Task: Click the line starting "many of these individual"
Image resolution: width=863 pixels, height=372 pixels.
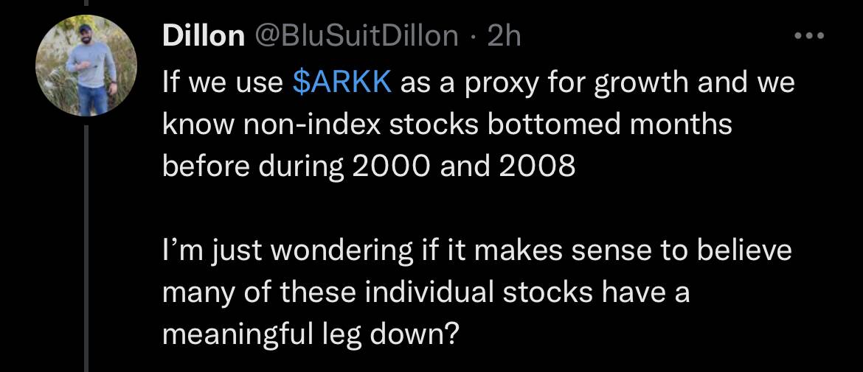Action: [x=426, y=294]
